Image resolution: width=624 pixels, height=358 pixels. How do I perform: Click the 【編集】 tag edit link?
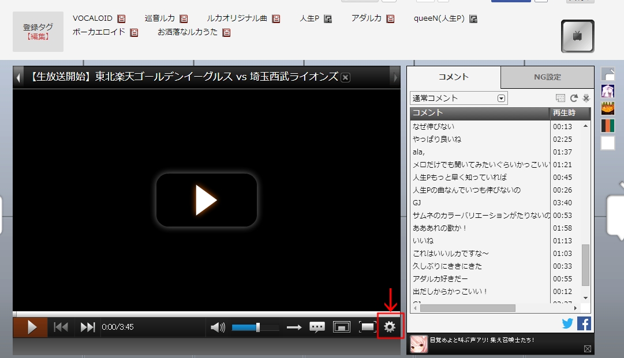click(x=38, y=36)
